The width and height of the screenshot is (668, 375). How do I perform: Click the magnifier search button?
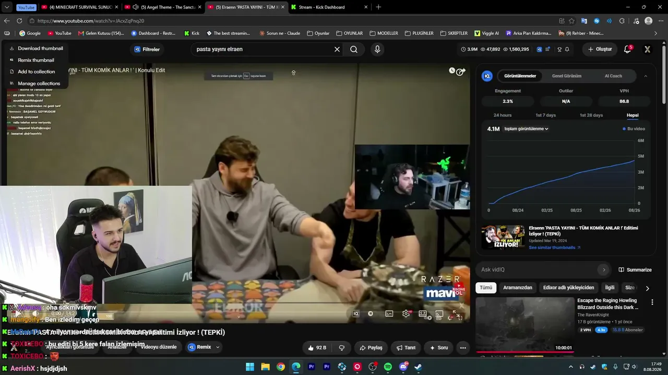354,49
